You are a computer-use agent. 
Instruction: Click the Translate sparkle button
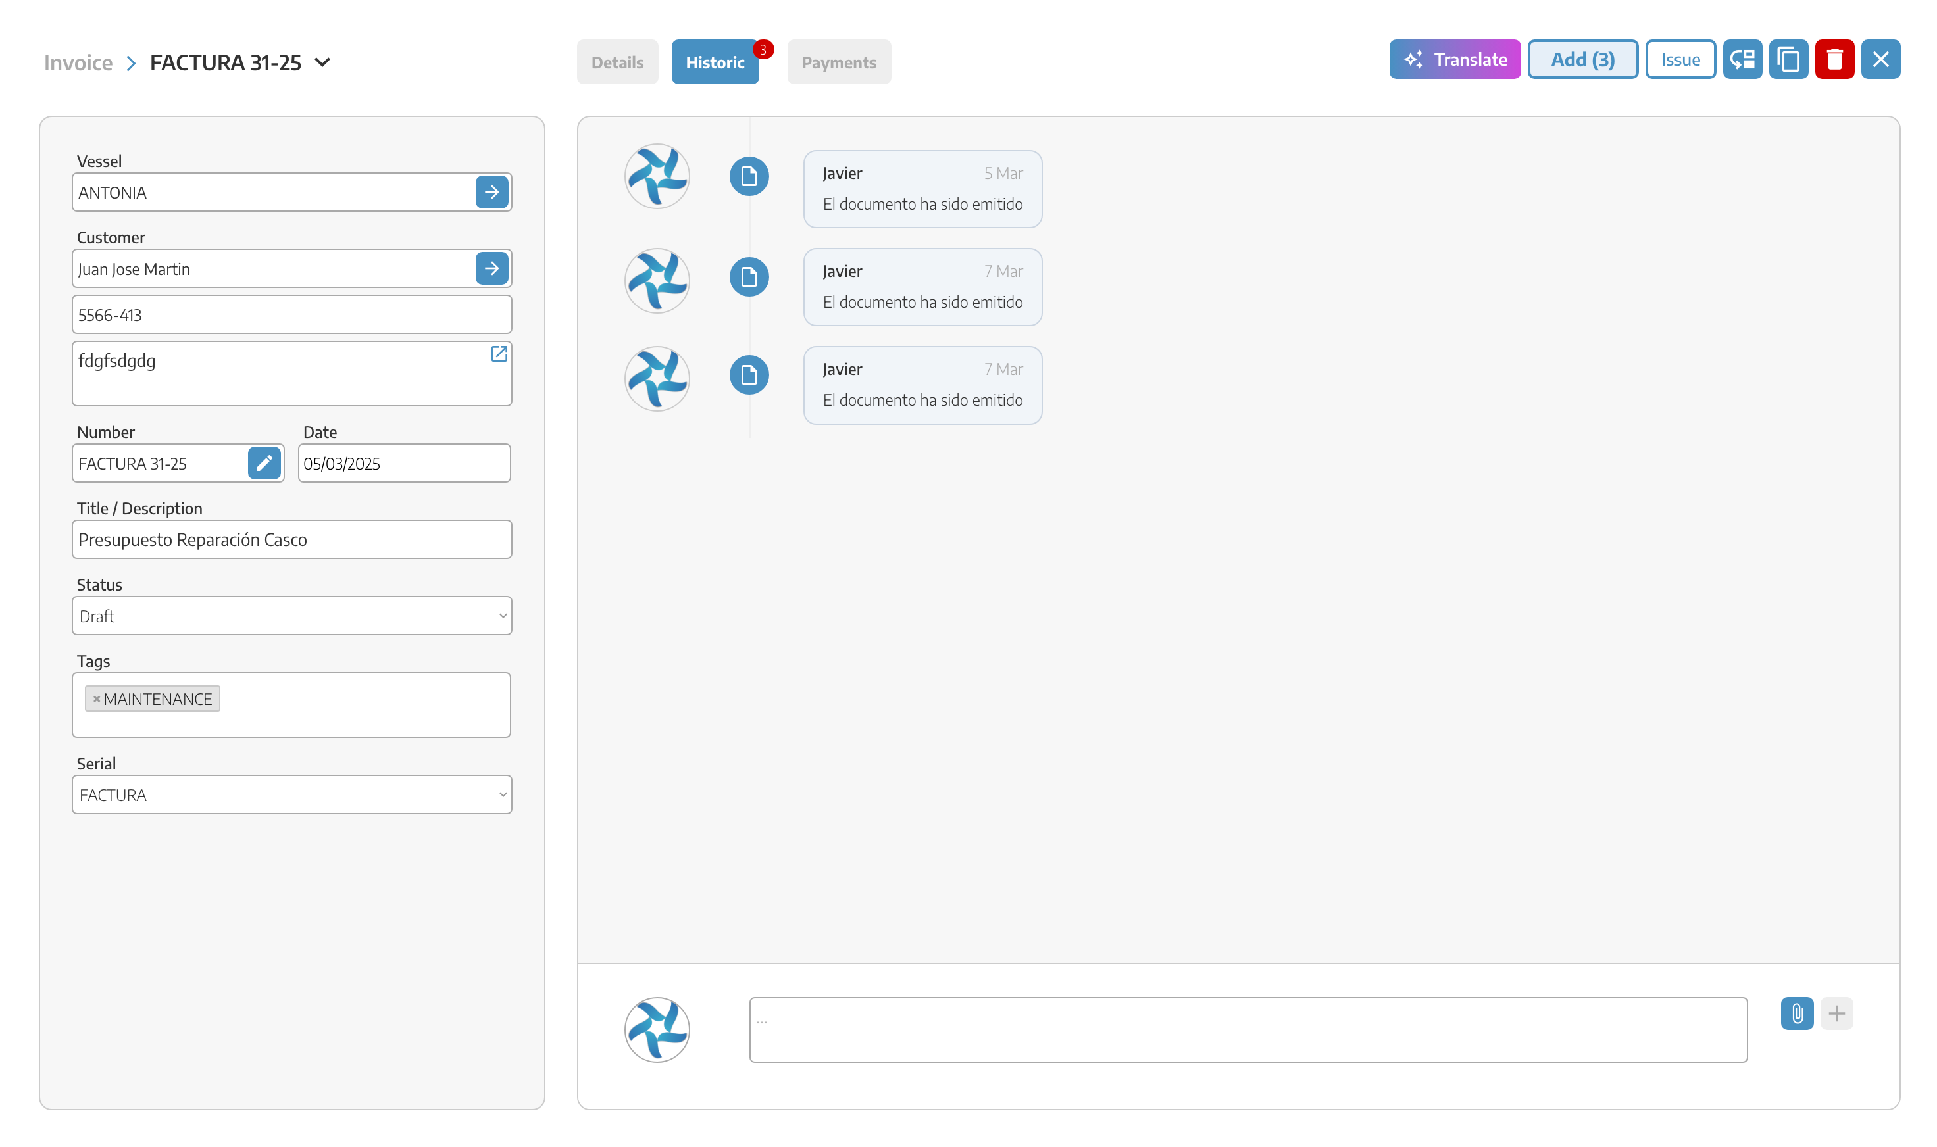pos(1455,59)
